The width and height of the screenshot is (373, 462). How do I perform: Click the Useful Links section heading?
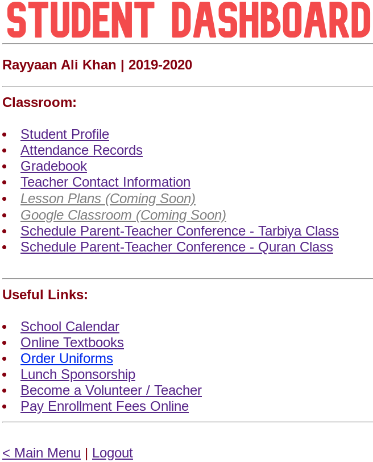point(45,295)
